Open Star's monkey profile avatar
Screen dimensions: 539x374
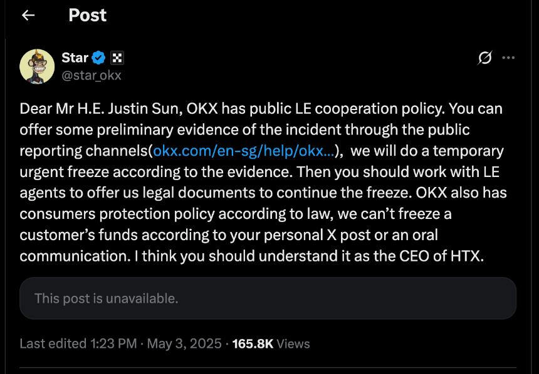pos(36,65)
